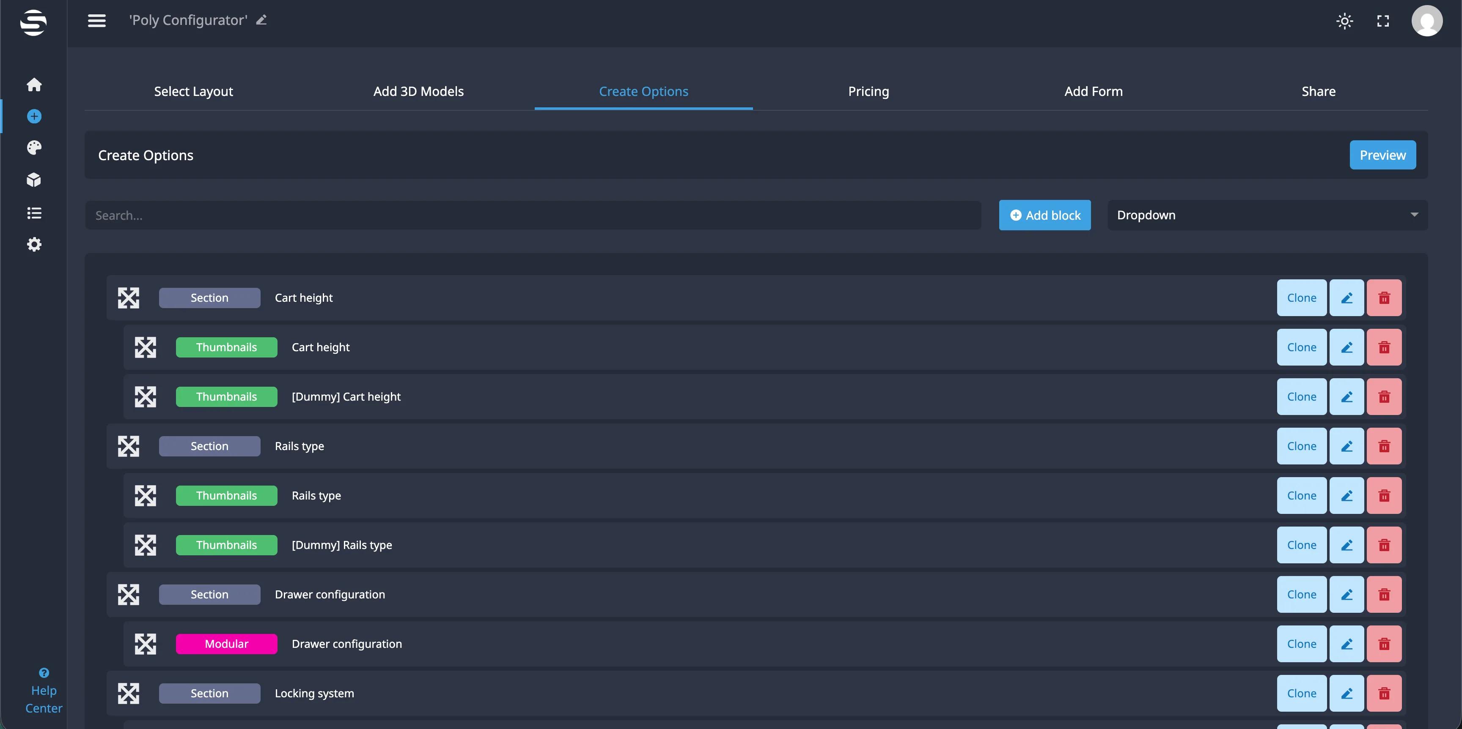Enter fullscreen mode
The width and height of the screenshot is (1462, 729).
(x=1383, y=21)
